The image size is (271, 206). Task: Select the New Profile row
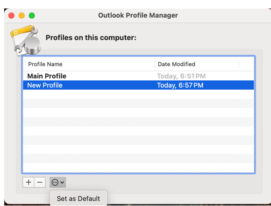[x=138, y=85]
